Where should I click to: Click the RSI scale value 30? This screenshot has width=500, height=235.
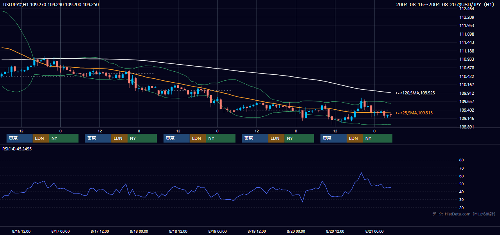point(461,200)
